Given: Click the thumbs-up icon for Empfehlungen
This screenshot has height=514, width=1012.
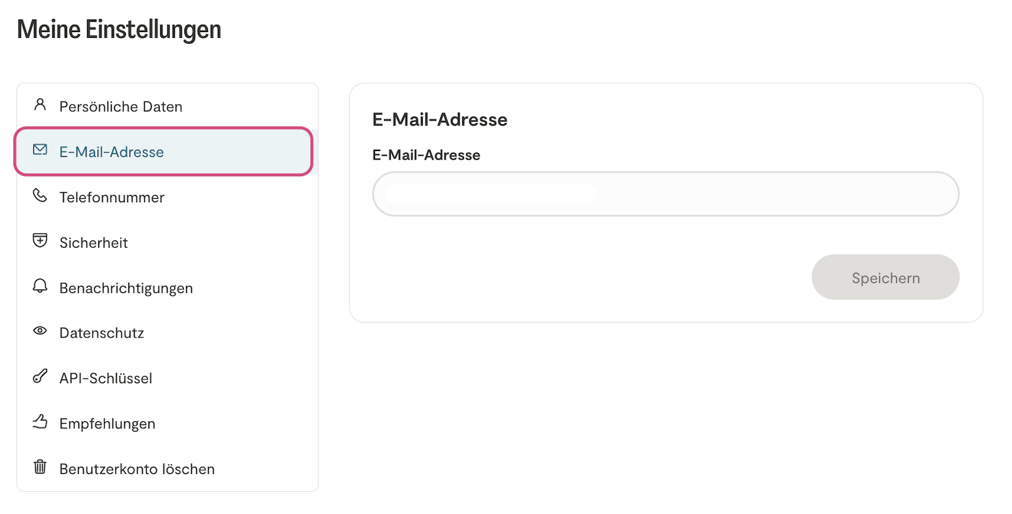Looking at the screenshot, I should (40, 422).
